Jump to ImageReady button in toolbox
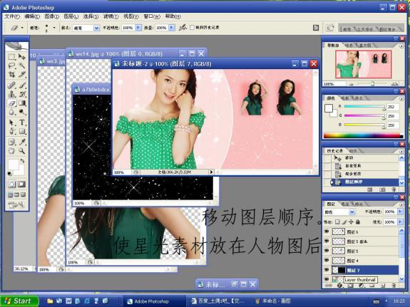This screenshot has width=410, height=307. [16, 205]
